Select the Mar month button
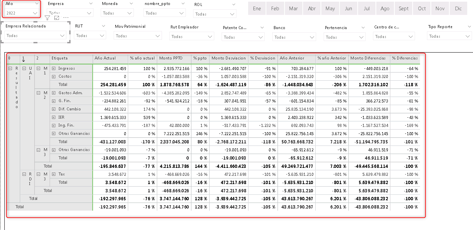 pyautogui.click(x=293, y=9)
